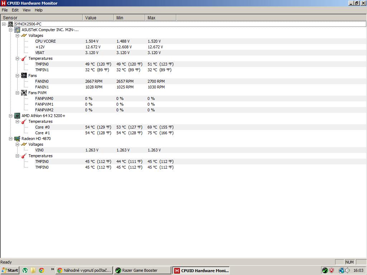Launch Chrome from quick launch
This screenshot has height=275, width=367.
point(42,270)
